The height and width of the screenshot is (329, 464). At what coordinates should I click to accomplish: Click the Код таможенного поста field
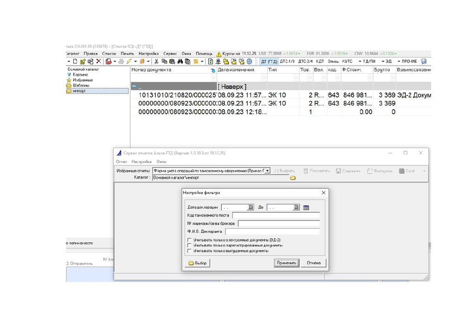[x=276, y=215]
